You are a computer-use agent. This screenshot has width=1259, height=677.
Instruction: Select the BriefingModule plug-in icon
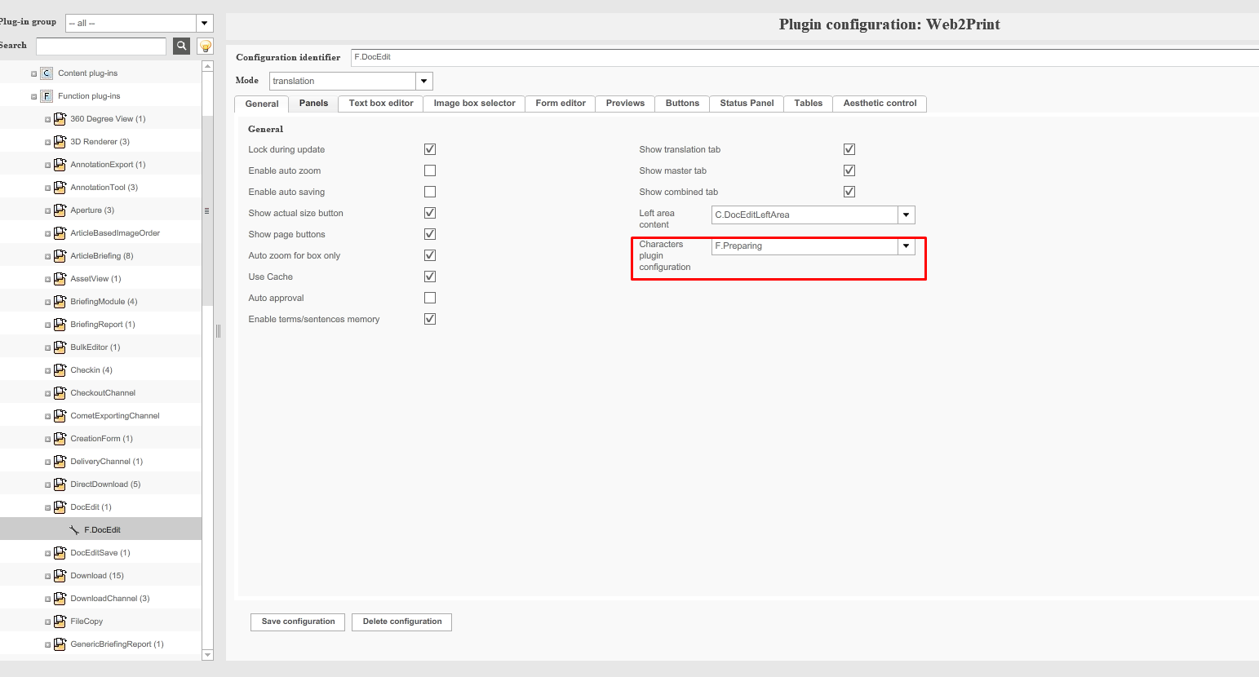coord(60,301)
